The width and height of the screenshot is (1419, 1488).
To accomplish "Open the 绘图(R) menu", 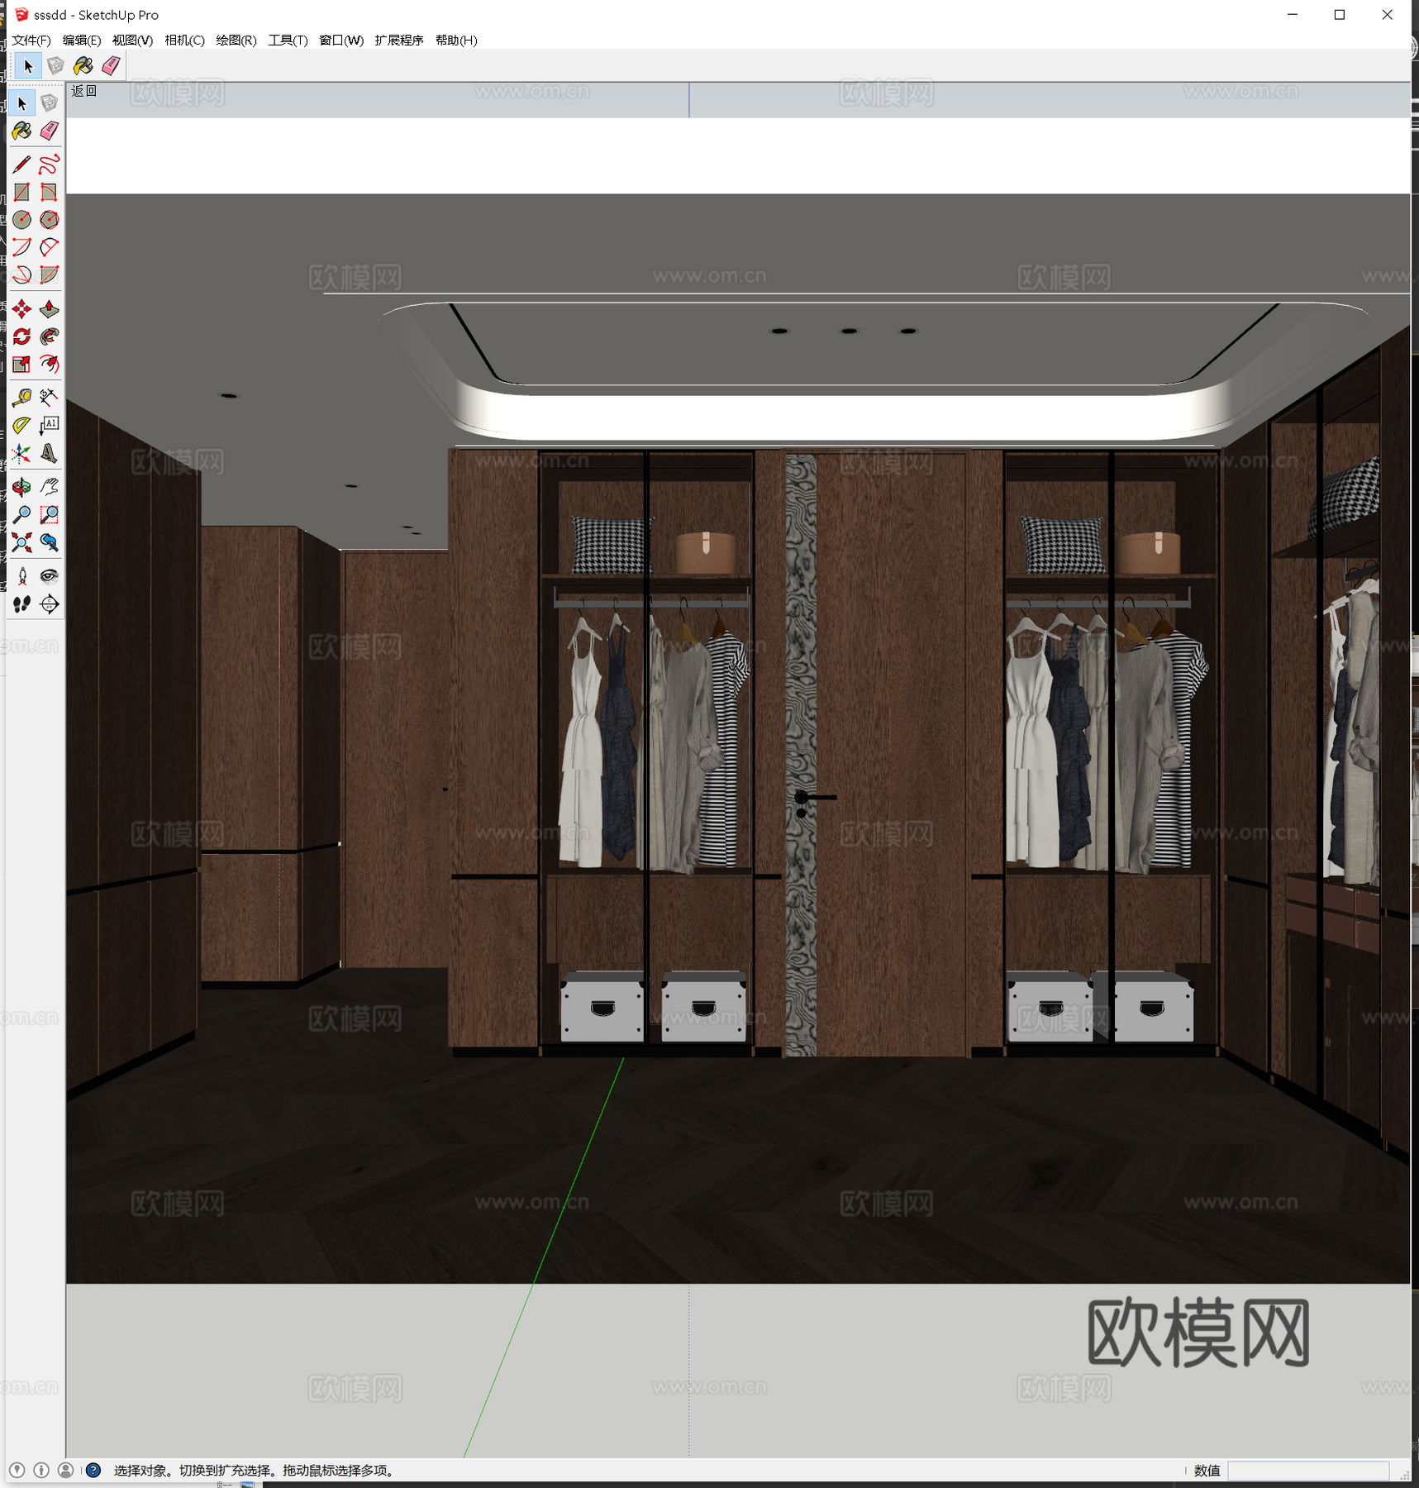I will 236,41.
